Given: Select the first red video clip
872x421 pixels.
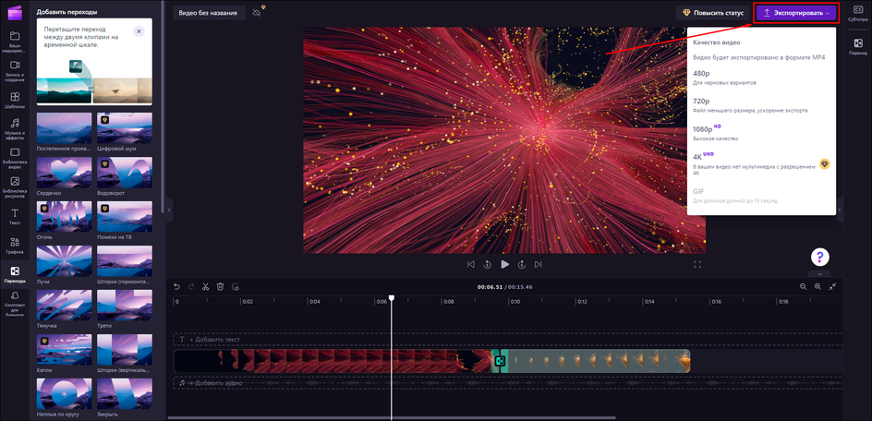Looking at the screenshot, I should [x=333, y=361].
